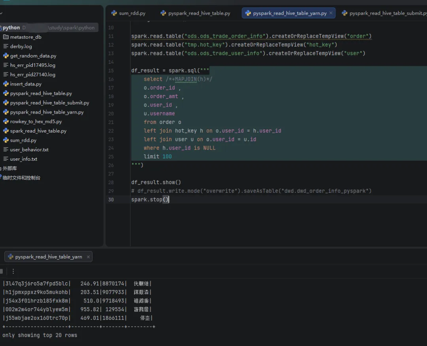The image size is (427, 346).
Task: Open the pyspark_read_hive_table_submit.py editor tab
Action: pos(384,13)
